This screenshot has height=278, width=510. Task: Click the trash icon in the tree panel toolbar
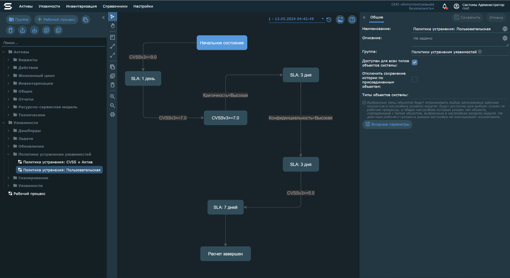(x=10, y=30)
